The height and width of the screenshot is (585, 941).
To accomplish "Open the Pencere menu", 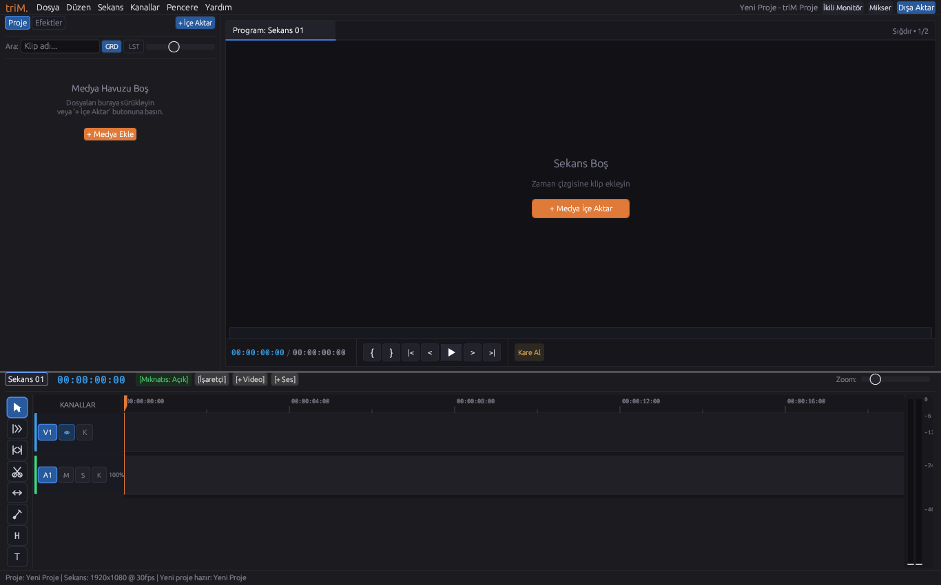I will 183,8.
